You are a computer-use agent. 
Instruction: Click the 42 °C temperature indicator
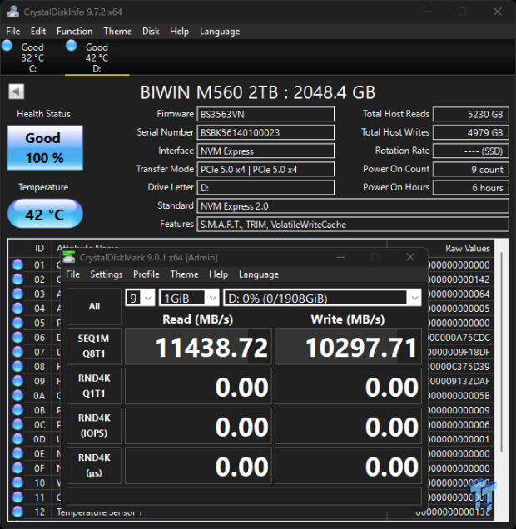click(x=45, y=214)
